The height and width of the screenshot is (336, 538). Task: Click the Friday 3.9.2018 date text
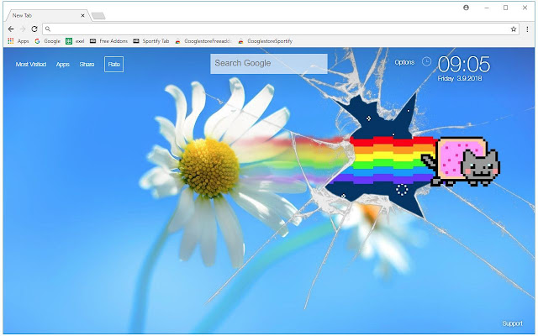pos(460,78)
